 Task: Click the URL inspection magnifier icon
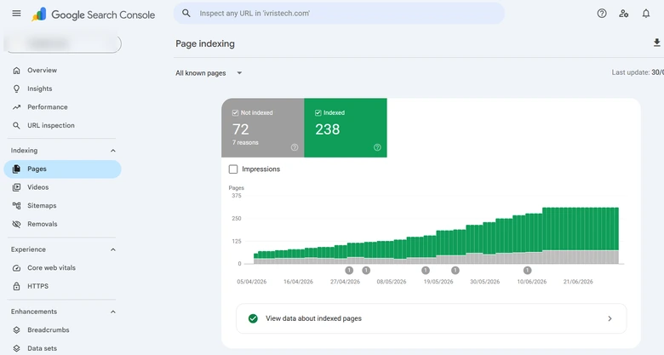click(16, 125)
